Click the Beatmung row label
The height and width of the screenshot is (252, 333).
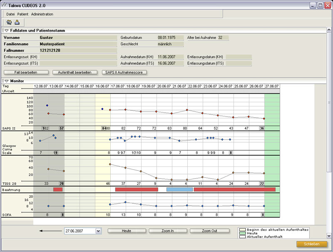11,190
